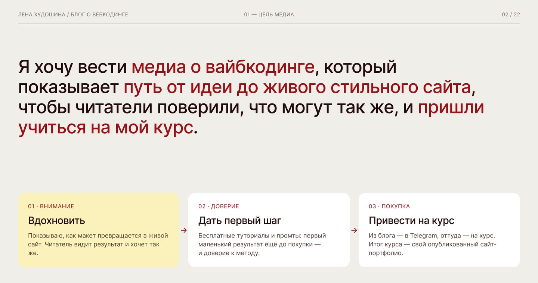Click the red phrase "путь от идеи до живого стильного сайта"
Screen dimensions: 538x283
(297, 87)
